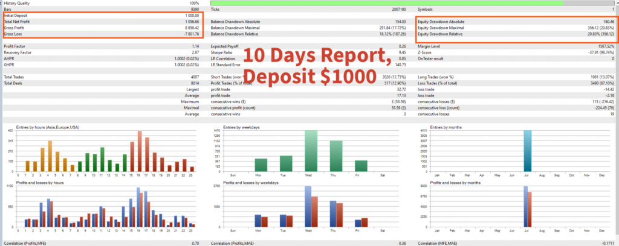Image resolution: width=619 pixels, height=246 pixels.
Task: Click the GHPR label
Action: coord(8,65)
